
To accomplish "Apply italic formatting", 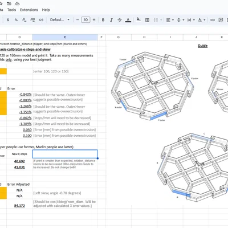I will click(111, 20).
